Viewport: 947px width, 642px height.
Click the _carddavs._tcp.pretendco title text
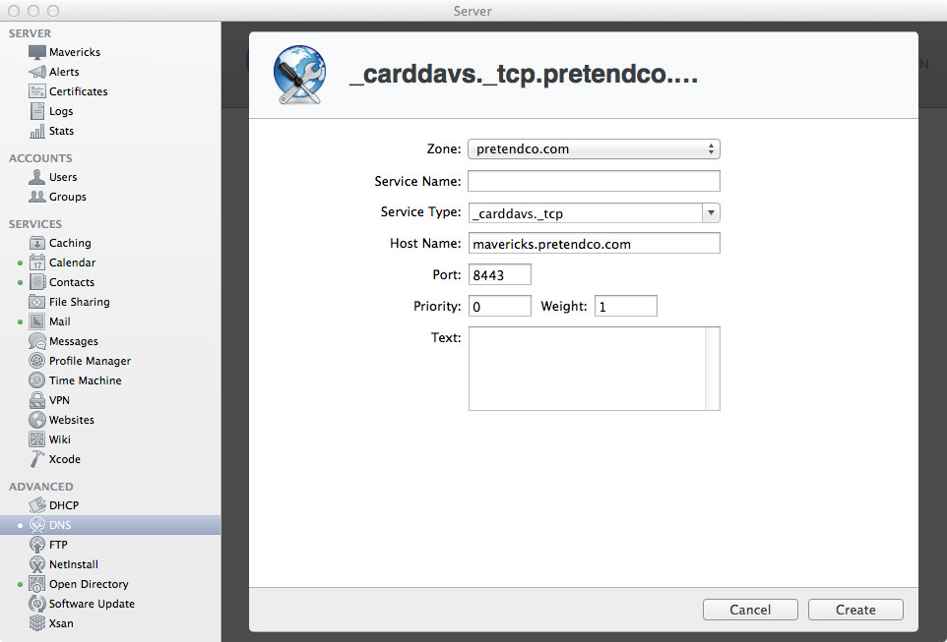click(x=524, y=75)
